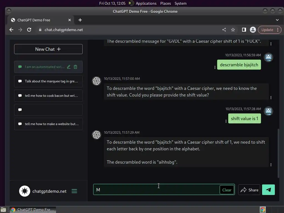This screenshot has width=284, height=213.
Task: Close the ChatGPT Demo Free tab
Action: pos(70,20)
